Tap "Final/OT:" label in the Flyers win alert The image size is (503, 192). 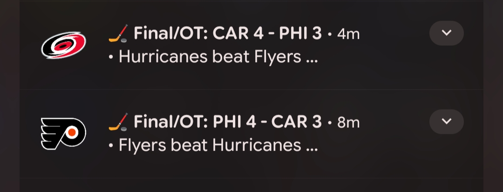(171, 122)
